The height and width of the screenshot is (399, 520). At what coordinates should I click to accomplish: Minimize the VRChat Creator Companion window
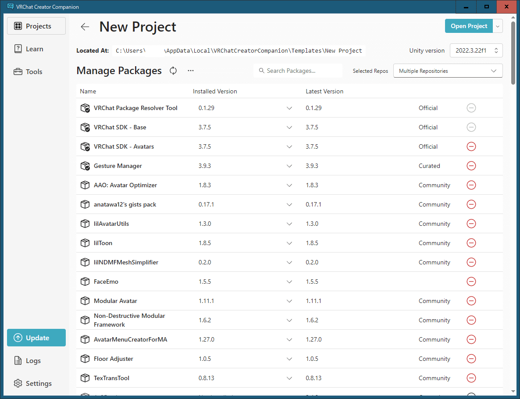pyautogui.click(x=466, y=7)
